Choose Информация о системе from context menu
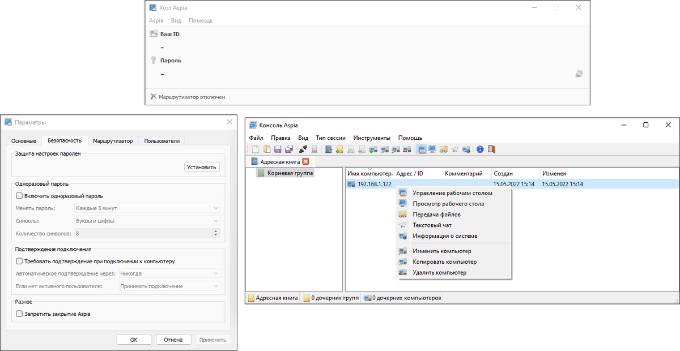The width and height of the screenshot is (680, 351). tap(454, 236)
